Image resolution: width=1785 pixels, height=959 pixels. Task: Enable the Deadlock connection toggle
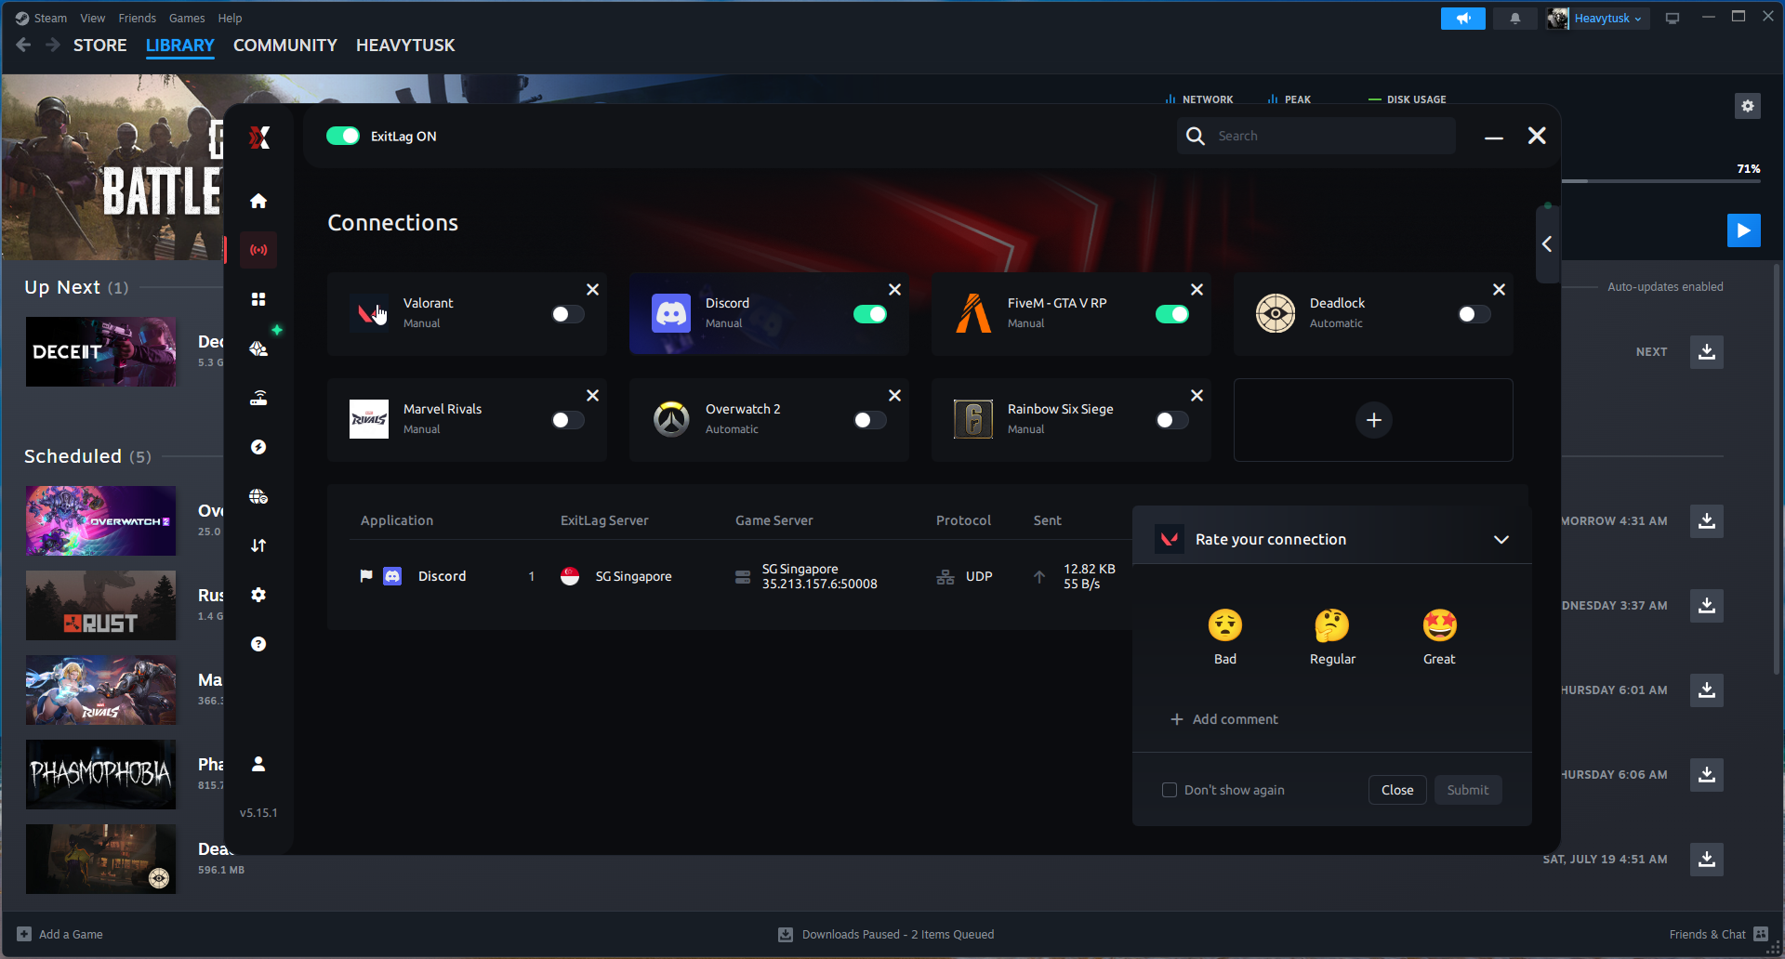(x=1474, y=314)
